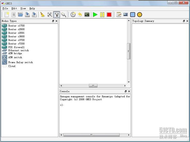
Task: Select Router c3700 node type
Action: (x=17, y=40)
